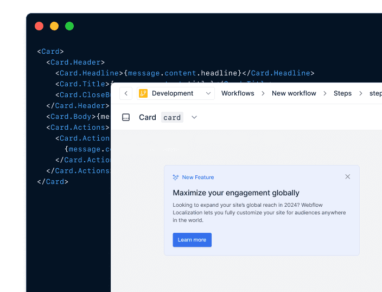Viewport: 382px width, 292px height.
Task: Click the Learn more button
Action: point(192,240)
